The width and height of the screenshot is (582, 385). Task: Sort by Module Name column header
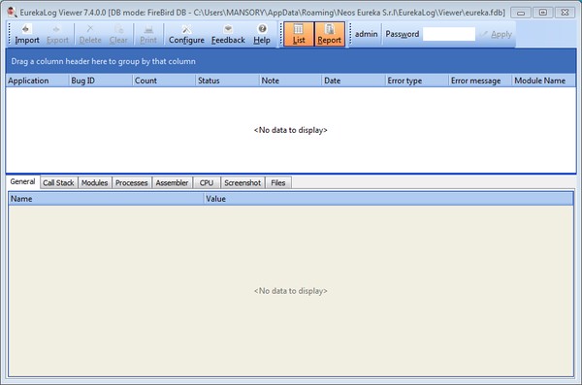pyautogui.click(x=544, y=80)
